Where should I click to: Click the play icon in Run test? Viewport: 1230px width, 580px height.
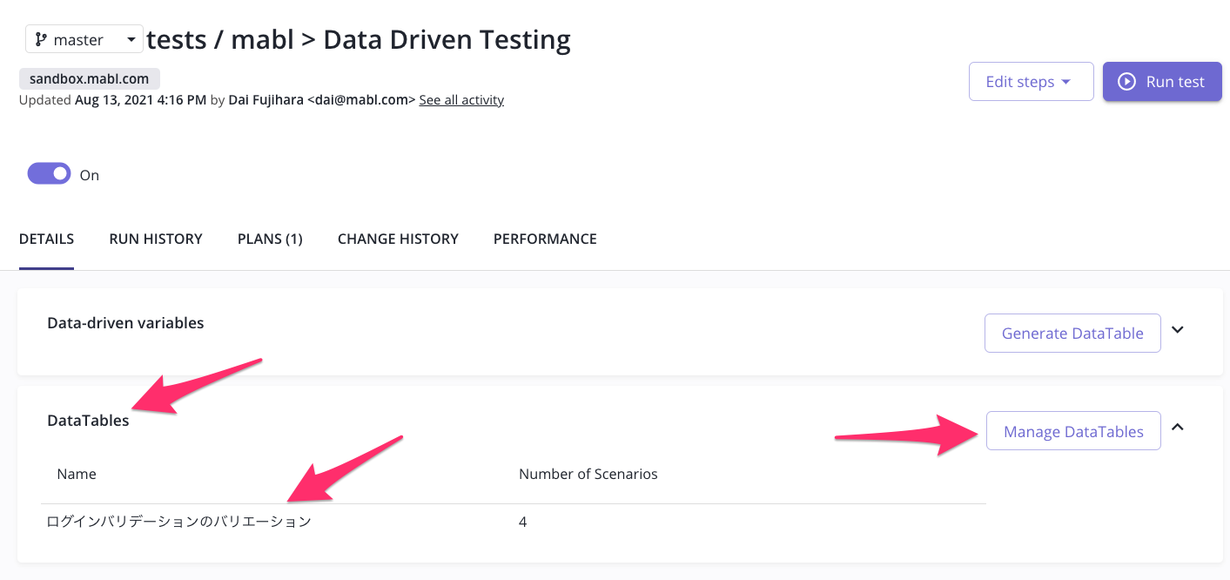tap(1126, 82)
